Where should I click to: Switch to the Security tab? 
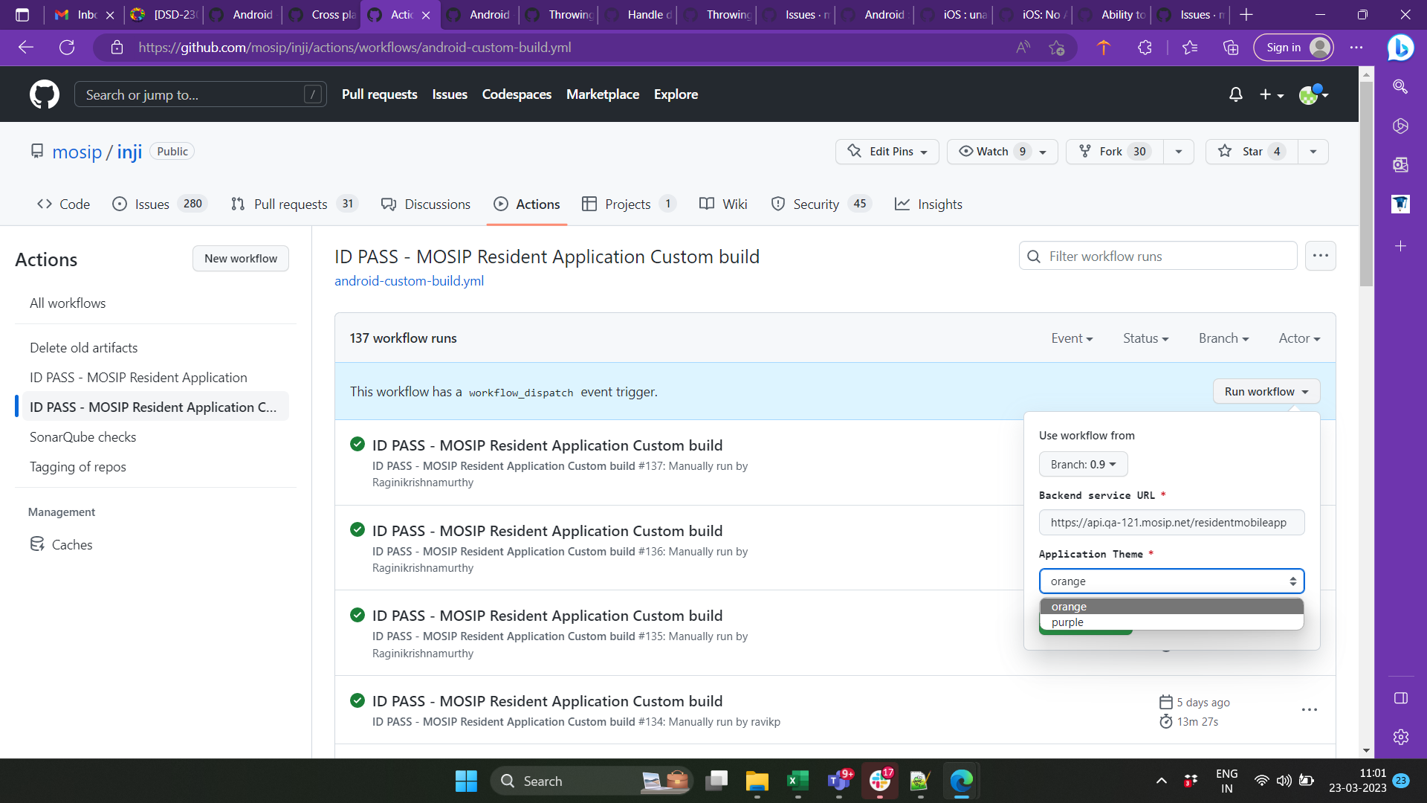tap(815, 204)
